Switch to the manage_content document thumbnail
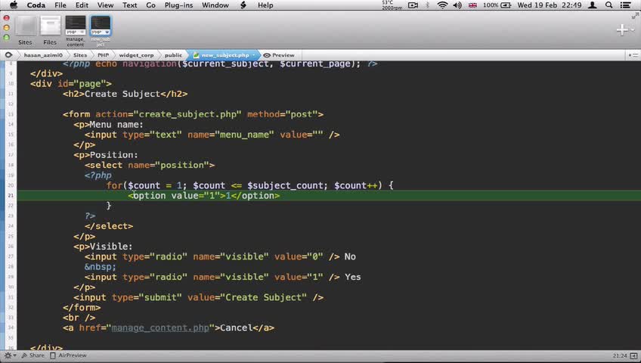The width and height of the screenshot is (641, 363). [x=76, y=31]
